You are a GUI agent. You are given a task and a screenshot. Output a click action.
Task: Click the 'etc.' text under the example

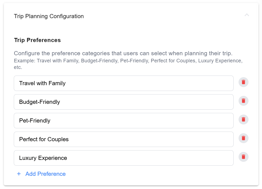[18, 67]
